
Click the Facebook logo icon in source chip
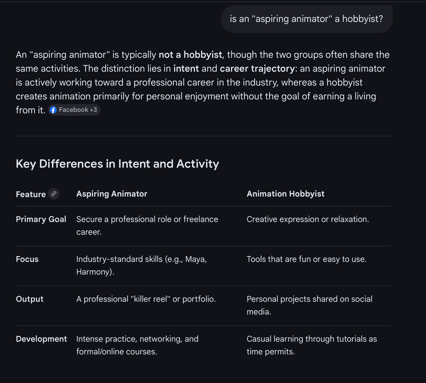click(x=53, y=110)
